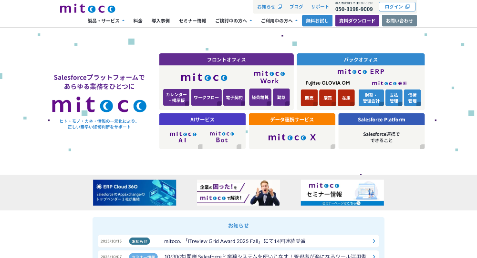The image size is (477, 258).
Task: Open the red 在庫 tile
Action: [x=346, y=98]
